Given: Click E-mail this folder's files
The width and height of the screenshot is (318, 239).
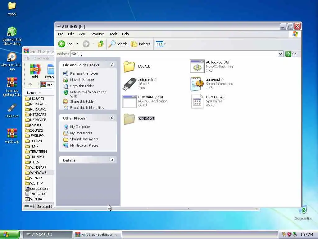Looking at the screenshot, I should tap(87, 108).
